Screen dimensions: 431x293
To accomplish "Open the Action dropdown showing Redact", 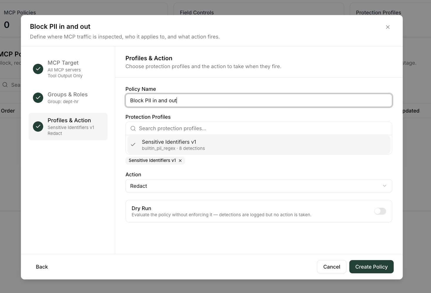I will 259,186.
